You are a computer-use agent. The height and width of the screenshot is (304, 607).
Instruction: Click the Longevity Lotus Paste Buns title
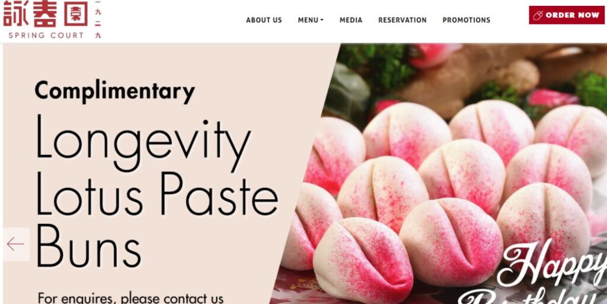(x=156, y=191)
